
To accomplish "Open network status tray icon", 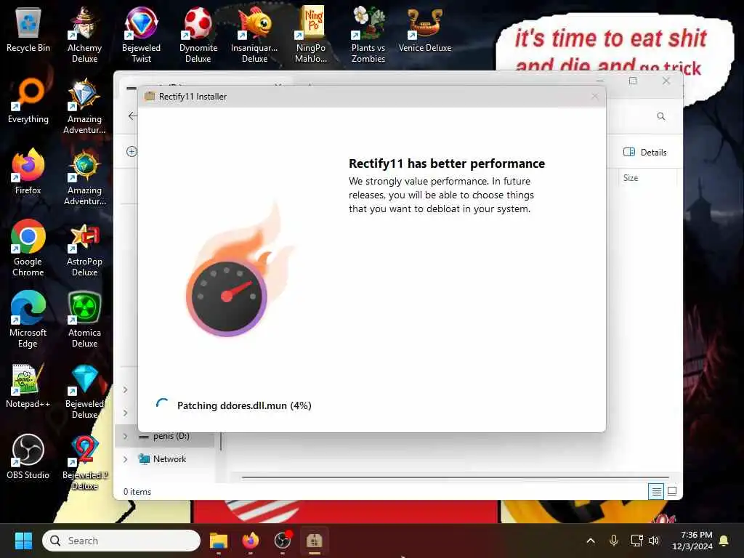I will point(636,541).
